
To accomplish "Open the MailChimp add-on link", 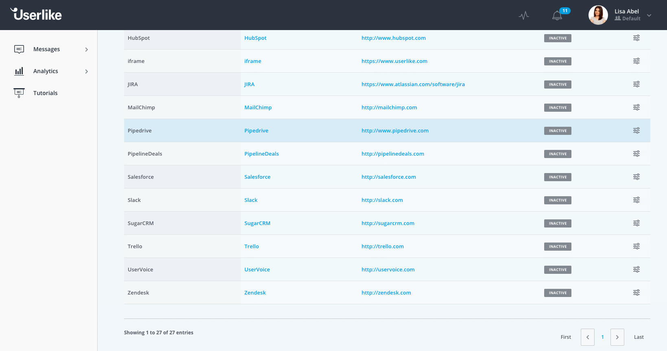I will coord(258,107).
